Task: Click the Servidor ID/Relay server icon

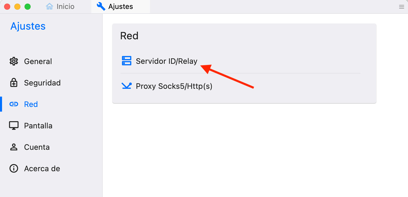Action: 127,61
